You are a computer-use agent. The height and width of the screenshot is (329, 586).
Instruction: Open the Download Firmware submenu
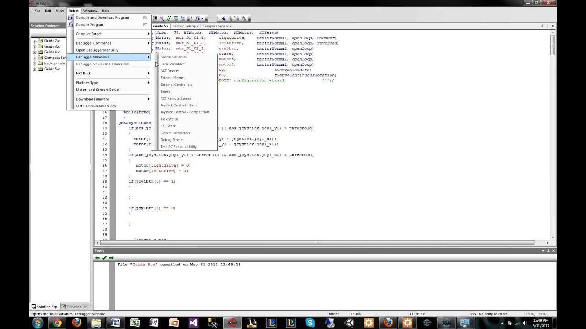(109, 99)
